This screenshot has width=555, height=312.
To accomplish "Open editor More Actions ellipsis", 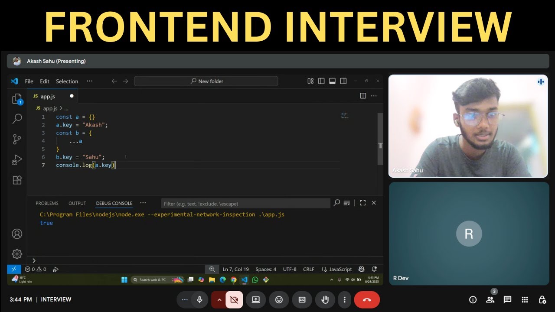I will coord(374,96).
